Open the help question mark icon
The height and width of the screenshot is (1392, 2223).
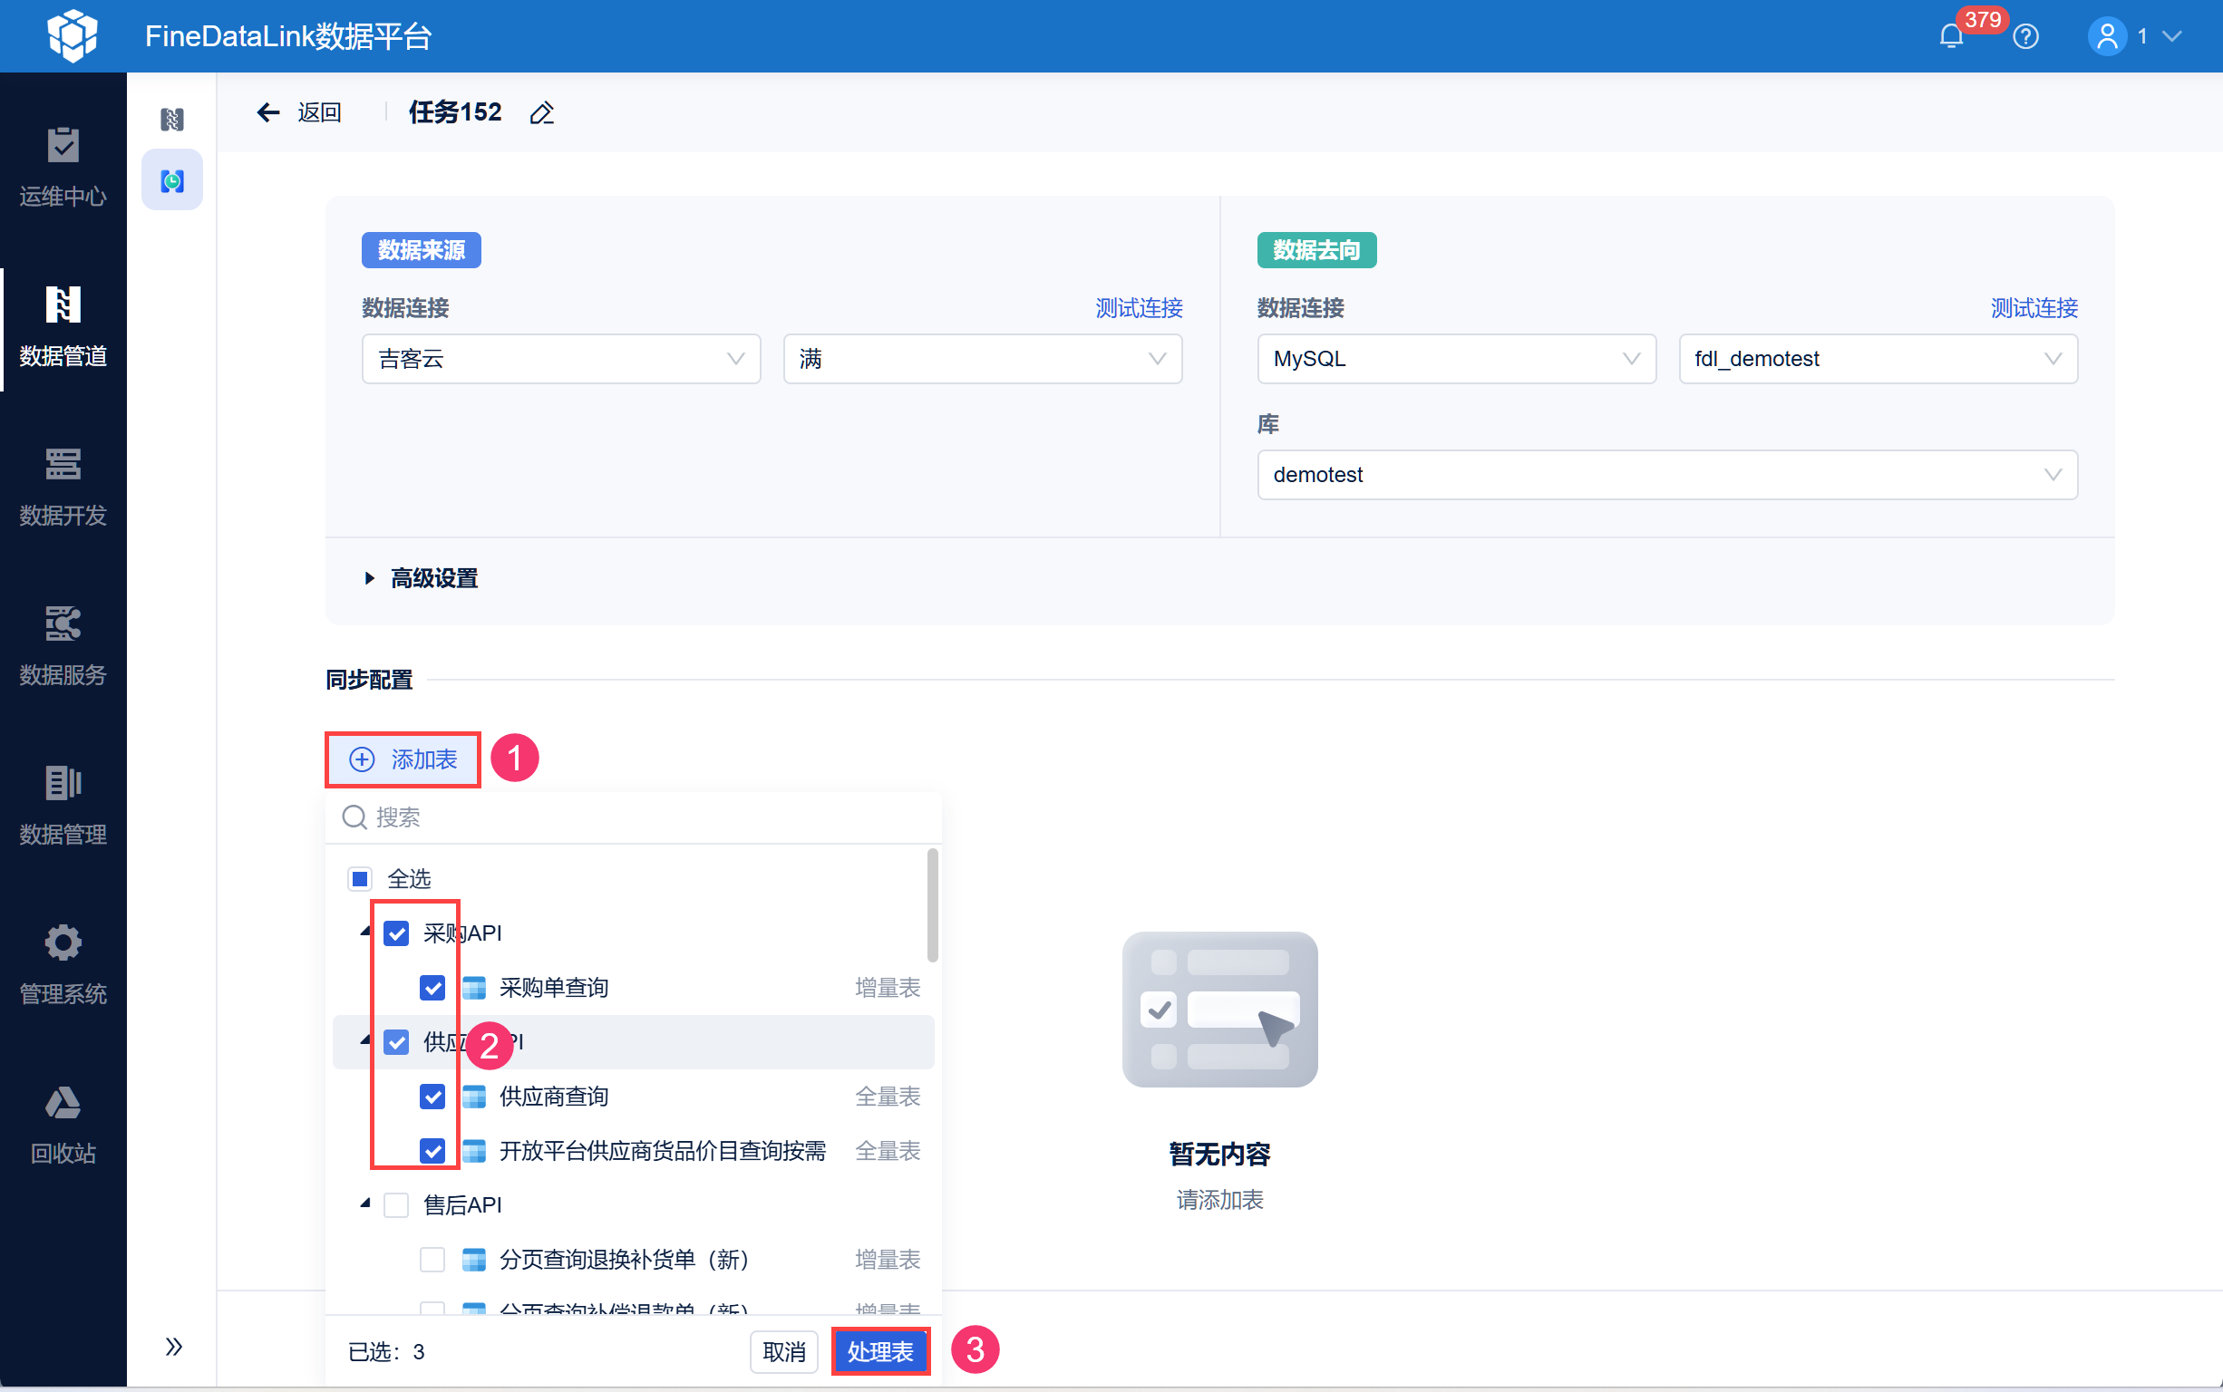tap(2025, 37)
